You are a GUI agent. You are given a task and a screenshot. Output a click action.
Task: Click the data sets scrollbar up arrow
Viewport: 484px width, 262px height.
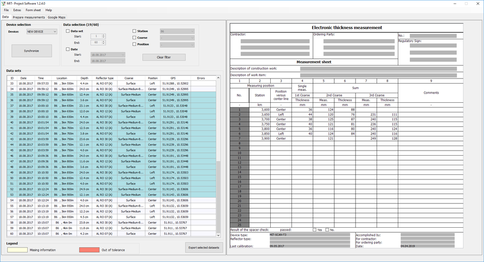pyautogui.click(x=218, y=78)
